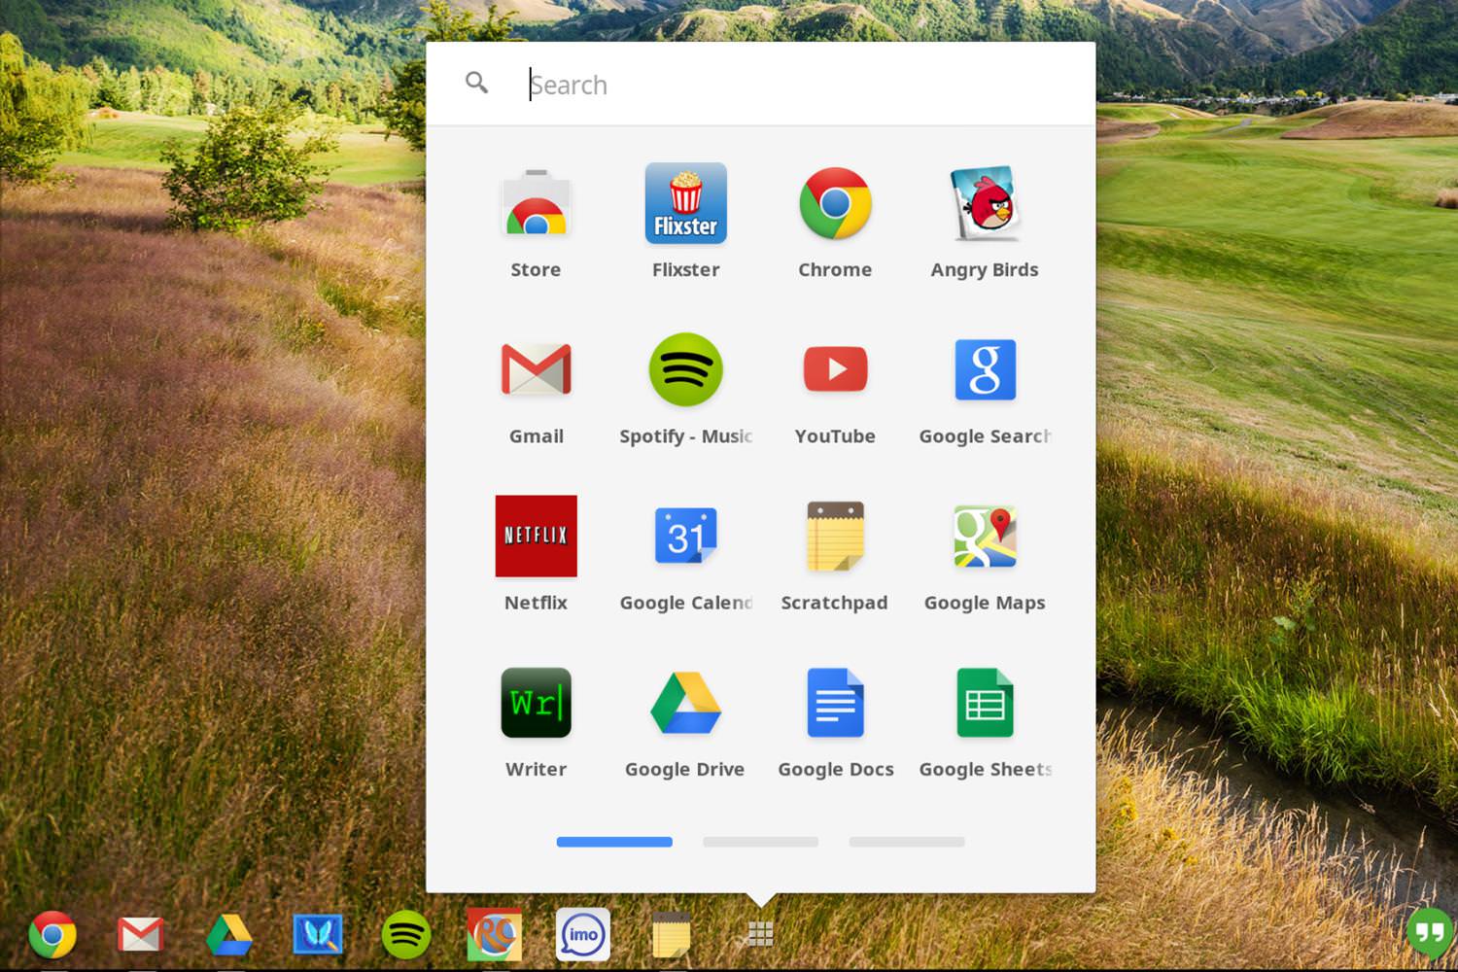Screen dimensions: 1458x972
Task: Open imo from the shelf
Action: pyautogui.click(x=582, y=933)
